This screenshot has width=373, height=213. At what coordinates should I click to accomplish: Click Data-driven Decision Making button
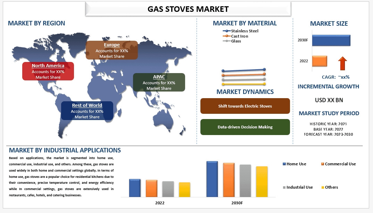[x=245, y=127]
